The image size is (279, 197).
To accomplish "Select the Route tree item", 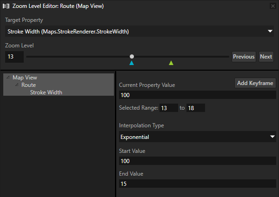I will (28, 85).
